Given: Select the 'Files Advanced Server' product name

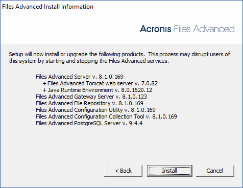Looking at the screenshot, I should (63, 77).
